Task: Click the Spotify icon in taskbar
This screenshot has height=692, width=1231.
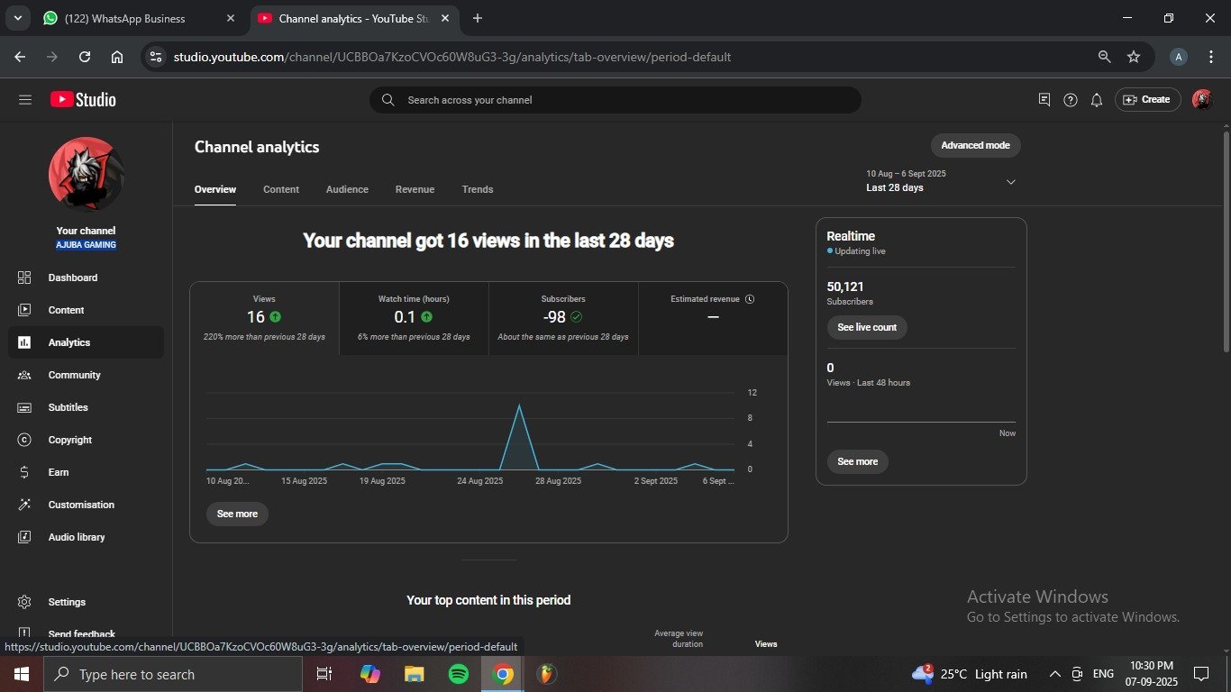Action: point(458,674)
